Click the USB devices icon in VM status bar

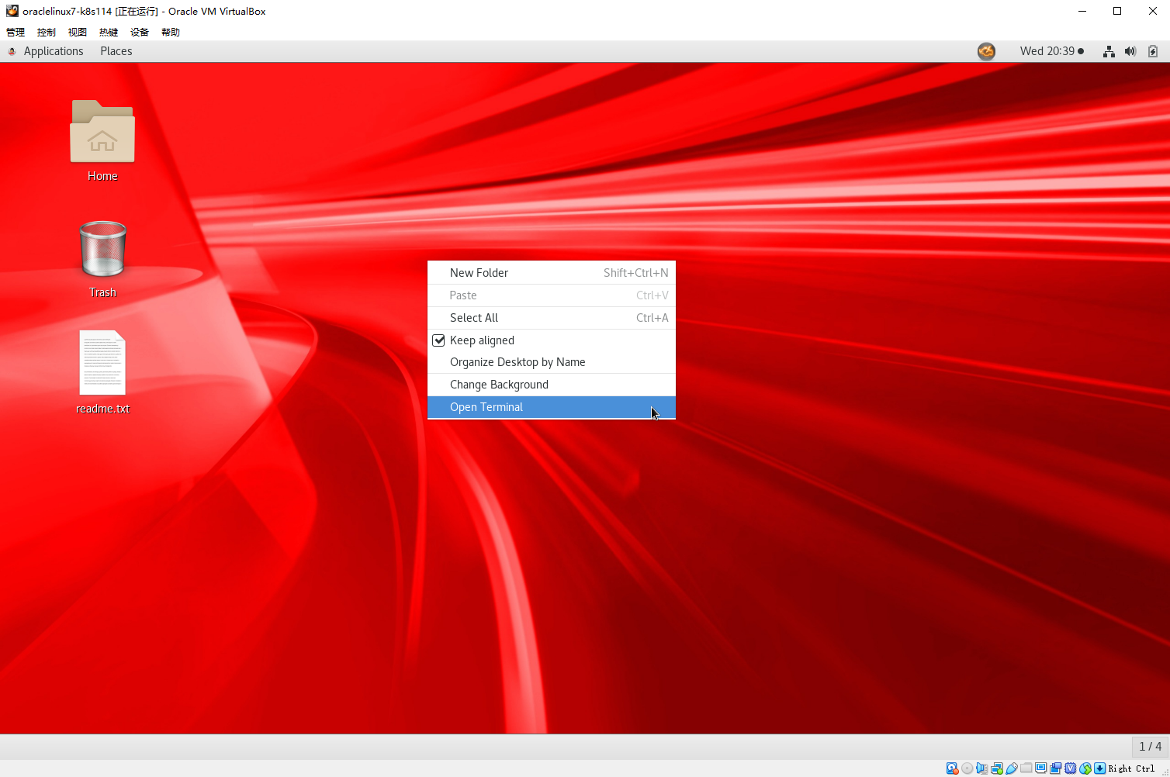coord(1012,768)
